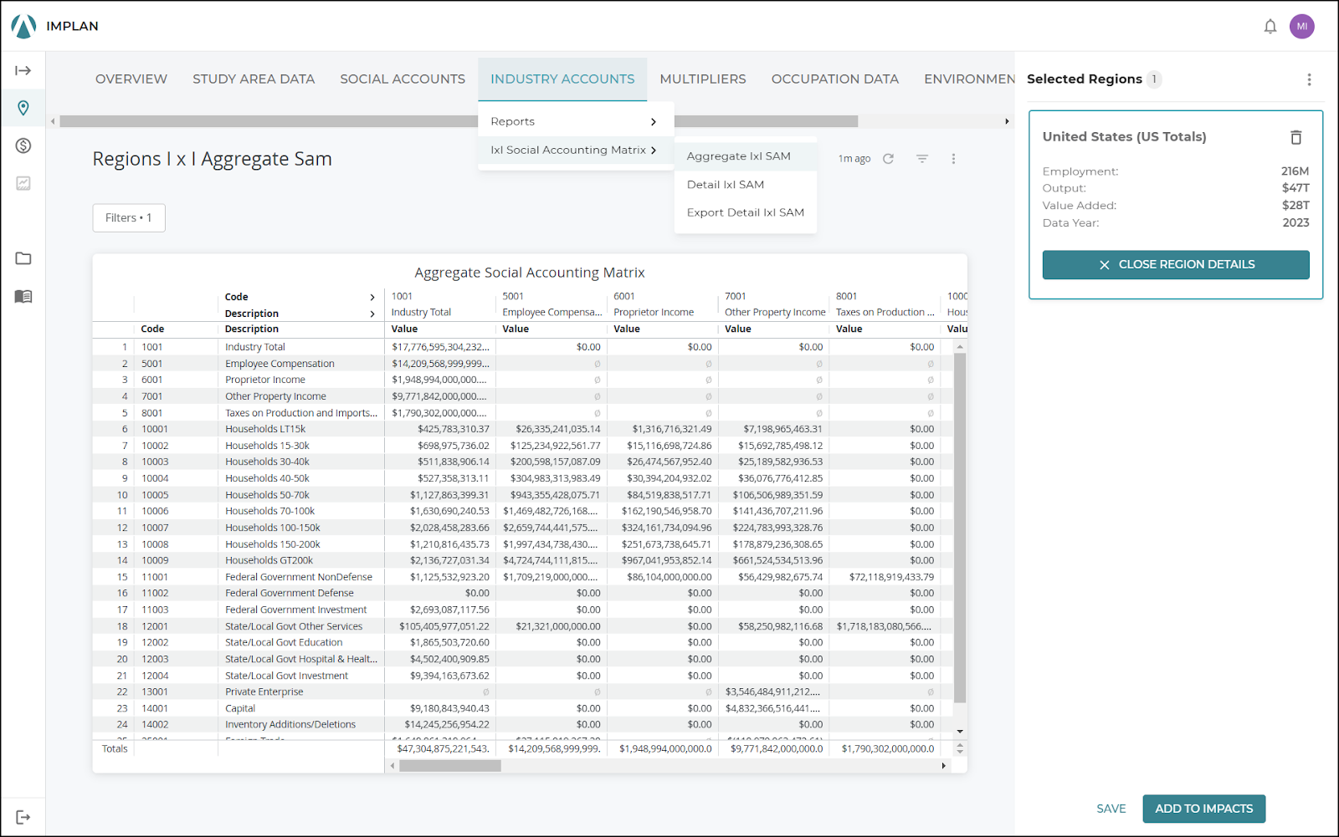Screen dimensions: 1339x837
Task: Open the Social Accounts tab
Action: click(x=403, y=79)
